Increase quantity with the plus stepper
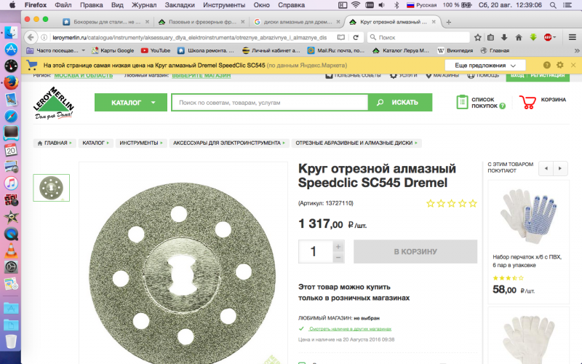582x364 pixels. [x=338, y=245]
